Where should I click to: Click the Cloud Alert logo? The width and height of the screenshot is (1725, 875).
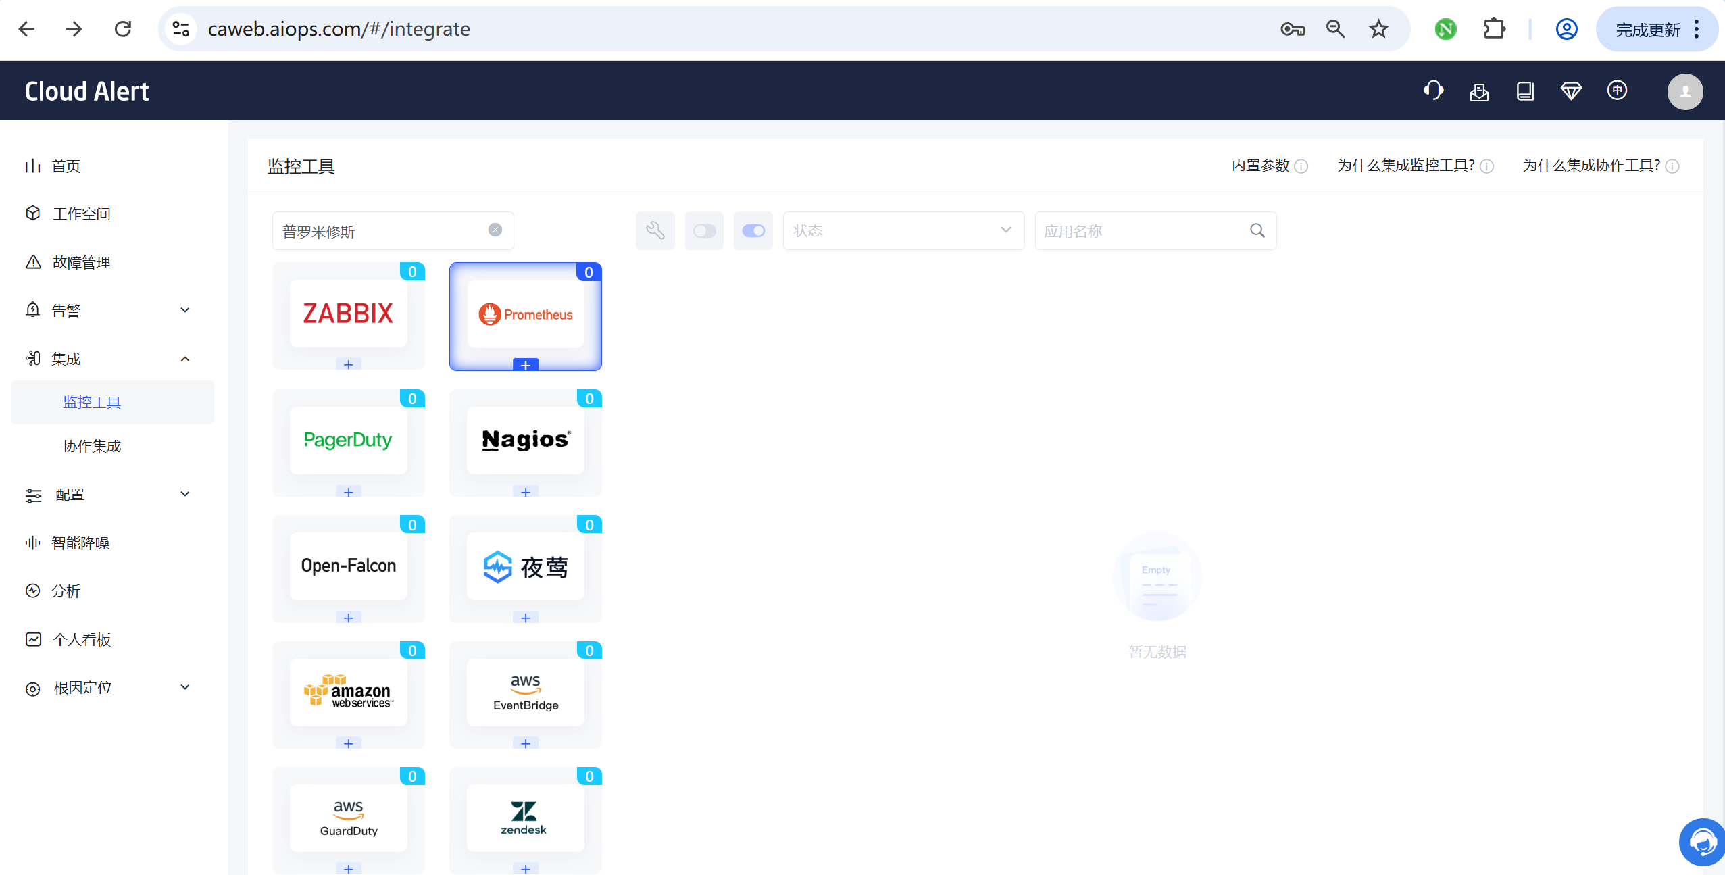(86, 91)
